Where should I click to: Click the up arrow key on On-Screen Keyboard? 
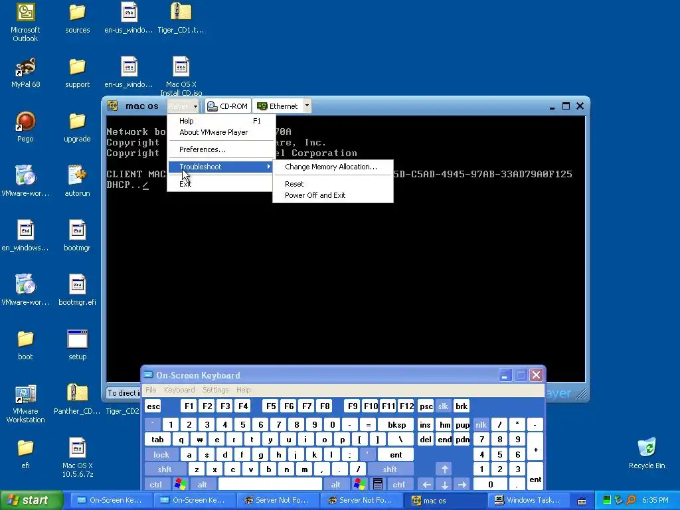click(x=444, y=469)
